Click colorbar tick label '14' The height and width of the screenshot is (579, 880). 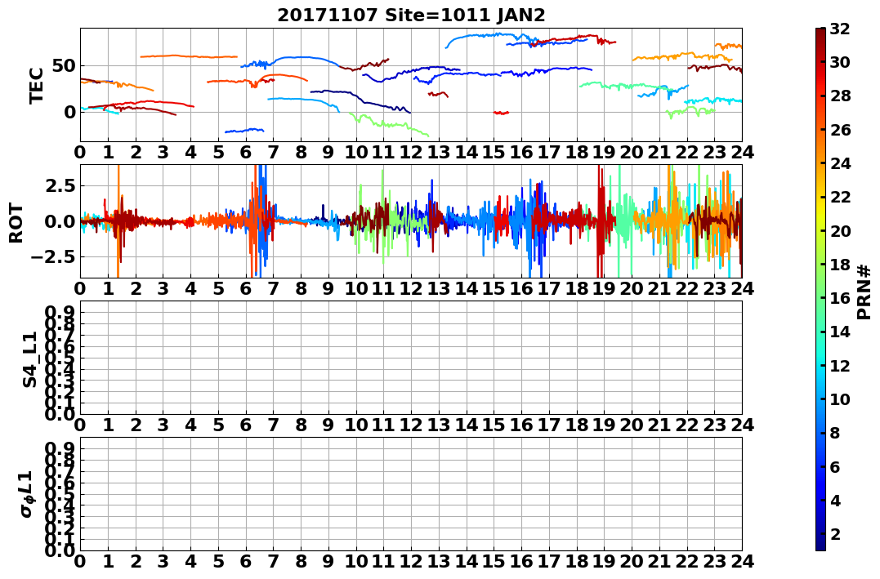point(840,332)
